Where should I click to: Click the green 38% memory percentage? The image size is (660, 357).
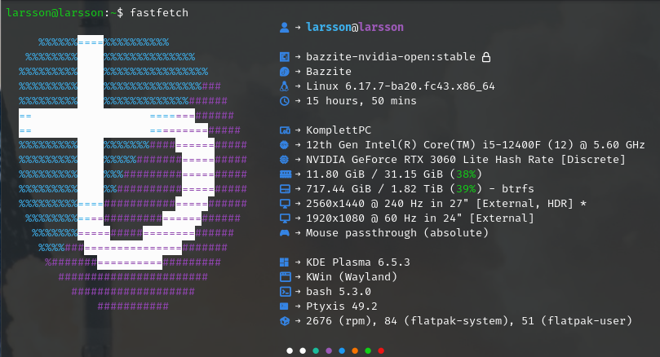tap(466, 174)
